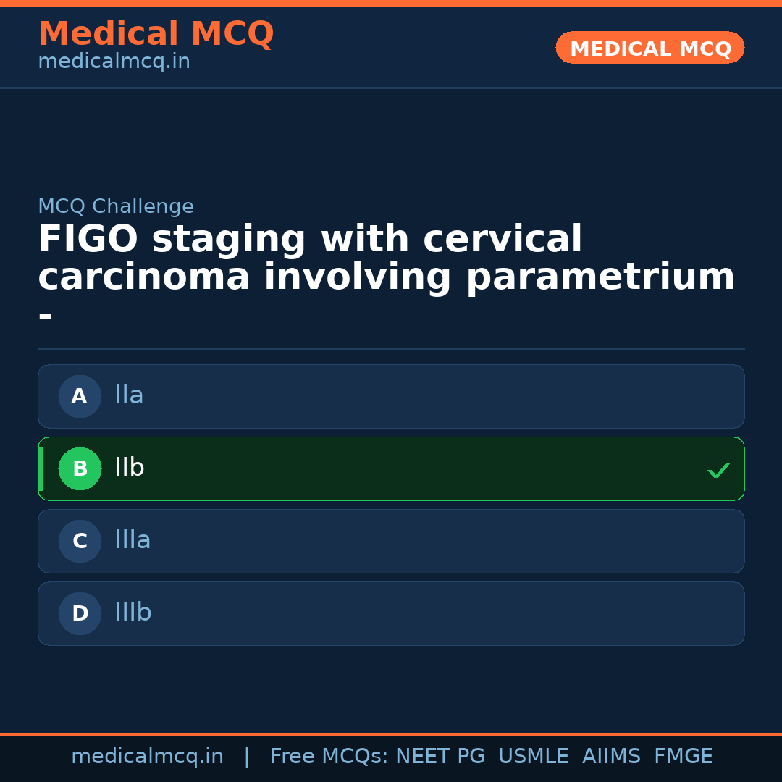The image size is (782, 782).
Task: Click the green B badge on the answer
Action: click(80, 468)
